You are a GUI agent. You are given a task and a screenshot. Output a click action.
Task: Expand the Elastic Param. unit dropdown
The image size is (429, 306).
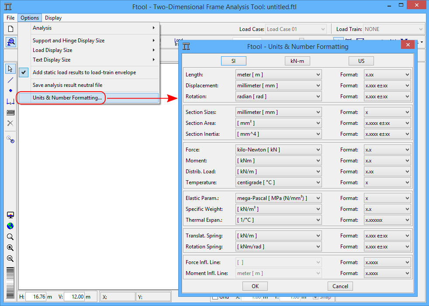[x=278, y=198]
